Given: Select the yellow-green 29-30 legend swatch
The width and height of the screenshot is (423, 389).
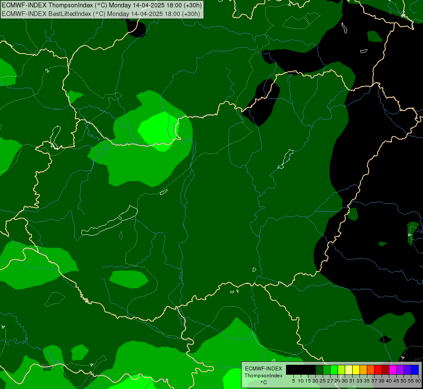Looking at the screenshot, I should pos(341,370).
